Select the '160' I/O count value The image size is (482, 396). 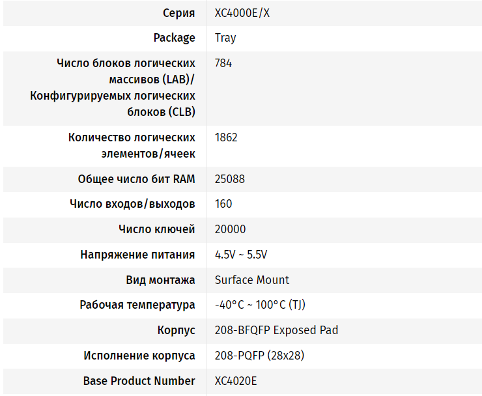click(223, 204)
